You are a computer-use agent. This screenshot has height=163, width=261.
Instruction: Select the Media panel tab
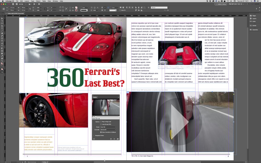point(95,97)
